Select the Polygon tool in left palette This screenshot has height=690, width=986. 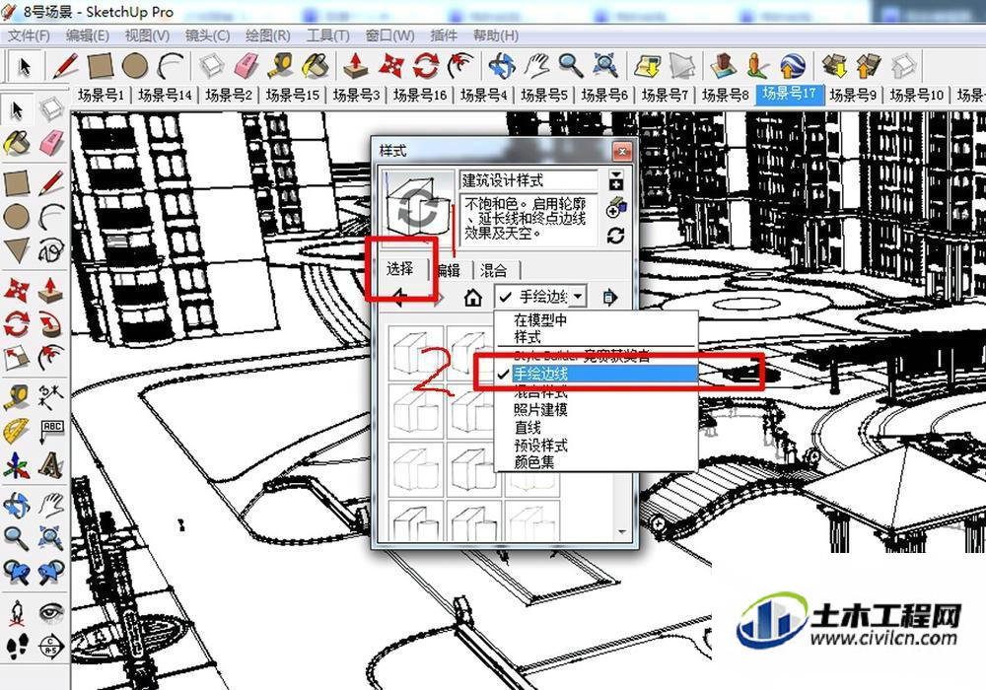pyautogui.click(x=17, y=250)
